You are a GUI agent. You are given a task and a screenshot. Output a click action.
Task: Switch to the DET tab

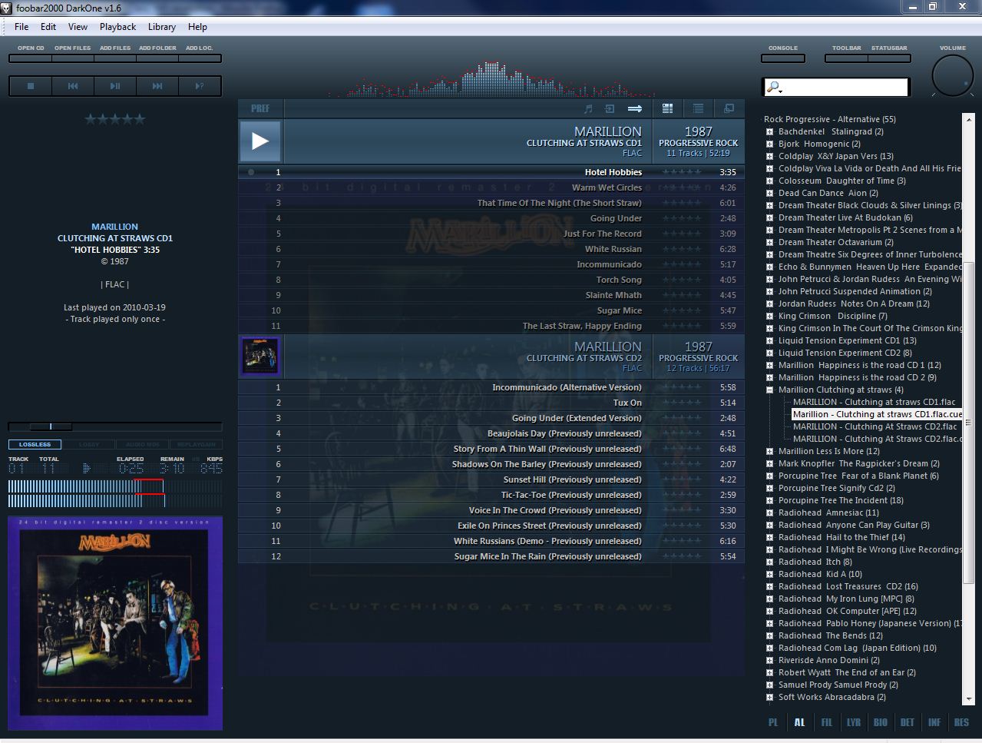(908, 722)
